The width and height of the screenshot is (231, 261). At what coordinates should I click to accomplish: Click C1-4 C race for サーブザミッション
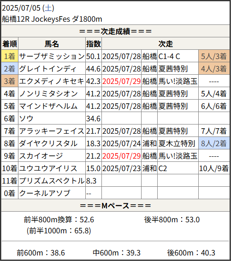tap(169, 56)
